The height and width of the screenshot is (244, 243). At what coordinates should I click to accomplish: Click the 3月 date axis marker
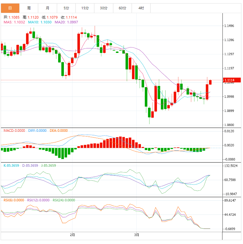[137, 235]
